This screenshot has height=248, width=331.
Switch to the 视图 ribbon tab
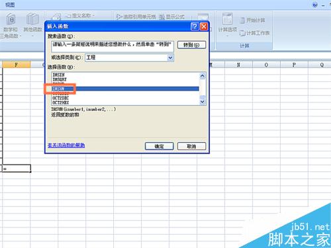point(10,5)
